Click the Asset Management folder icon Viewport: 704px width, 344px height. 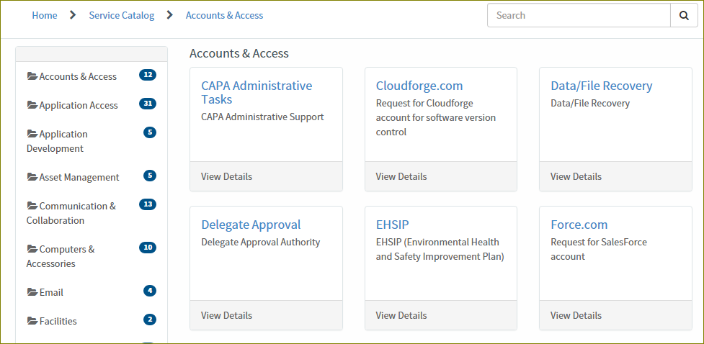point(32,177)
